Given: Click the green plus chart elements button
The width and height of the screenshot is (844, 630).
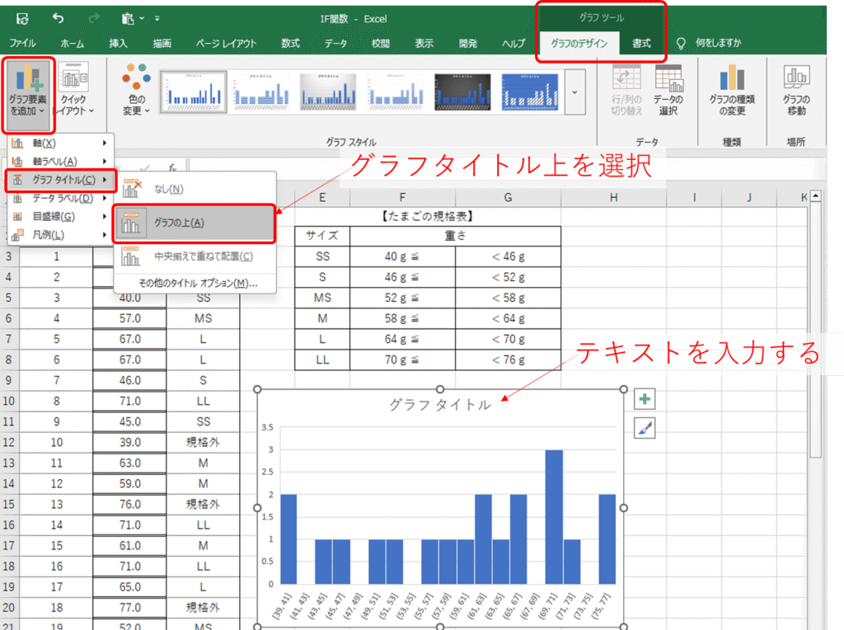Looking at the screenshot, I should coord(645,400).
